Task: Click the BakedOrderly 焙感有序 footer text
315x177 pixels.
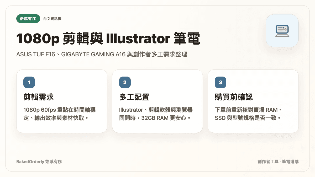Action: tap(39, 162)
